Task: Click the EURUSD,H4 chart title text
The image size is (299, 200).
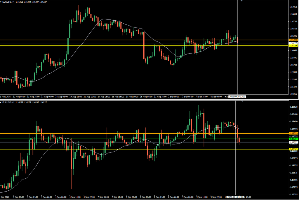Action: [x=8, y=2]
